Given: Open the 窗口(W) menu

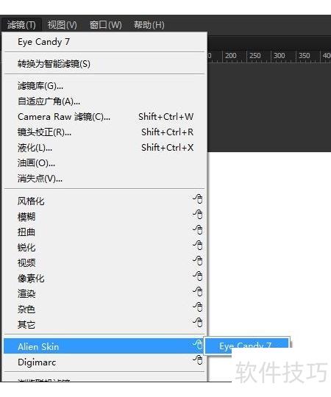Looking at the screenshot, I should tap(106, 25).
